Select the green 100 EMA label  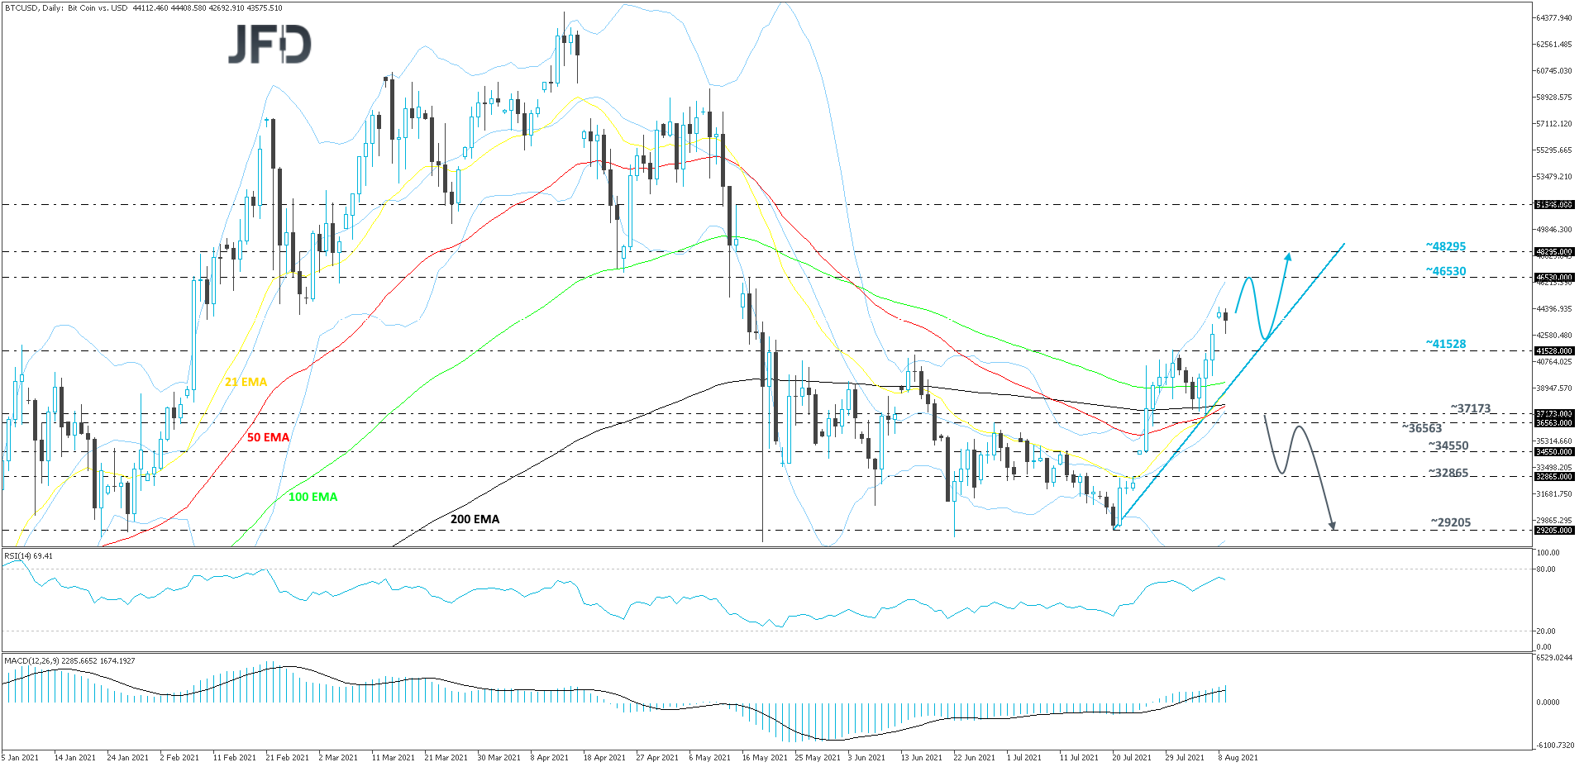pyautogui.click(x=313, y=497)
